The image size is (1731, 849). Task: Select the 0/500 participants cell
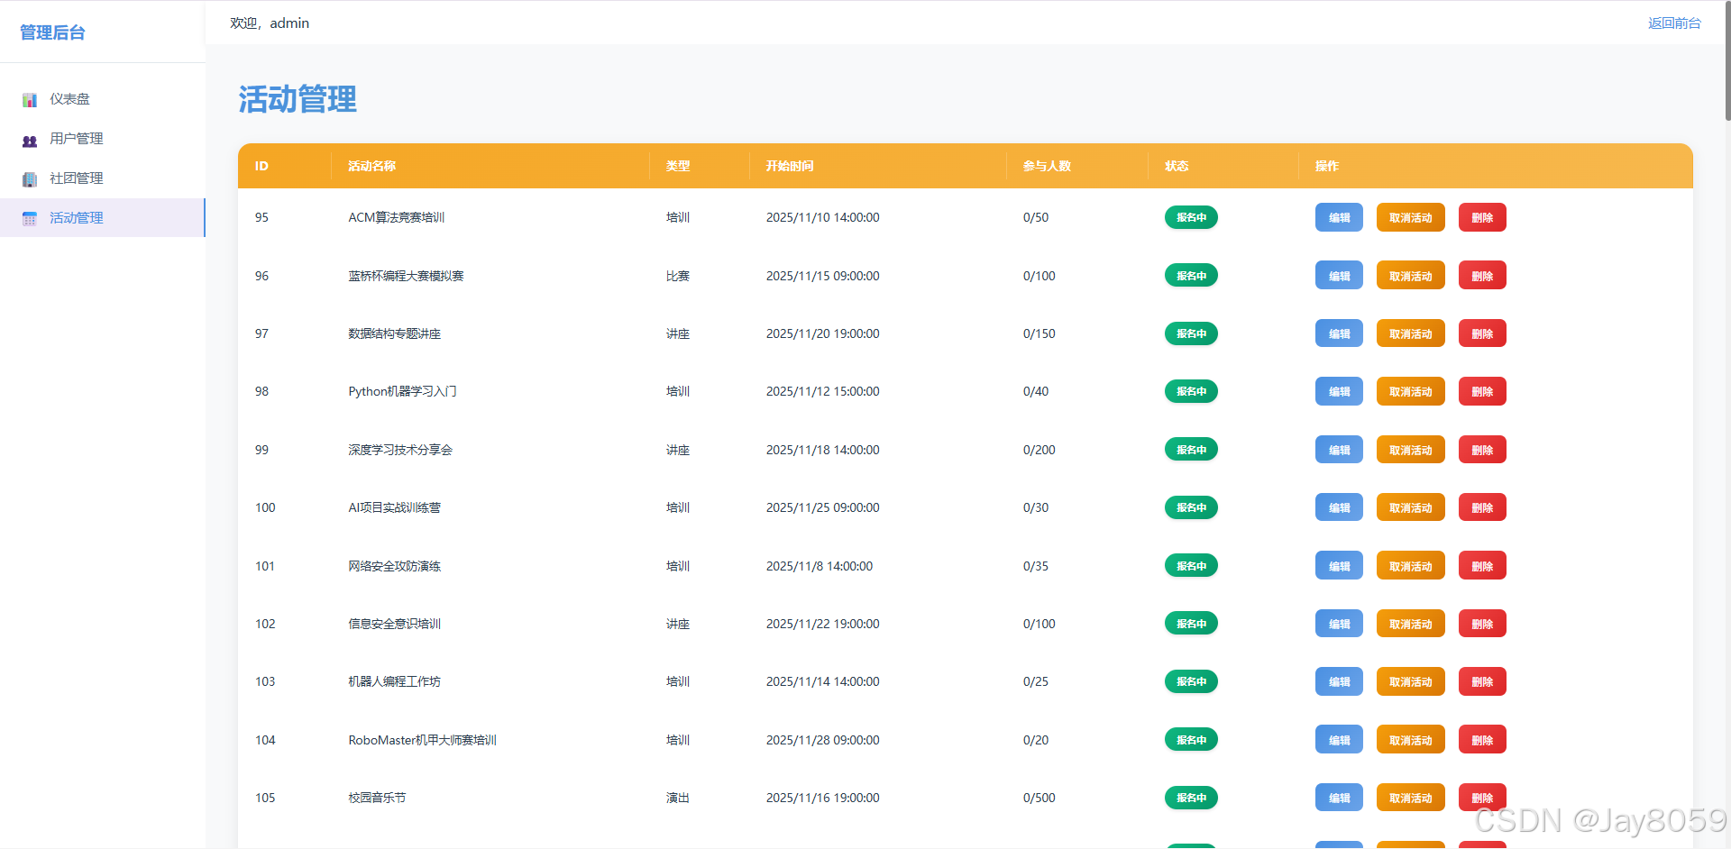tap(1040, 798)
